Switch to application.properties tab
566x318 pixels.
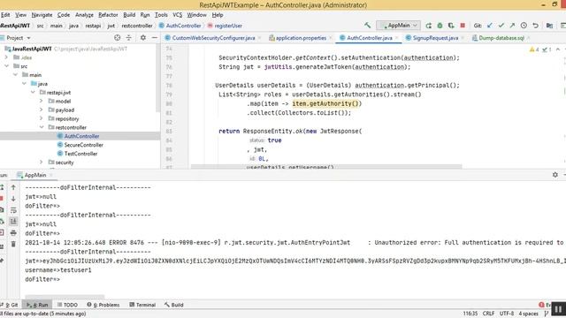coord(301,38)
